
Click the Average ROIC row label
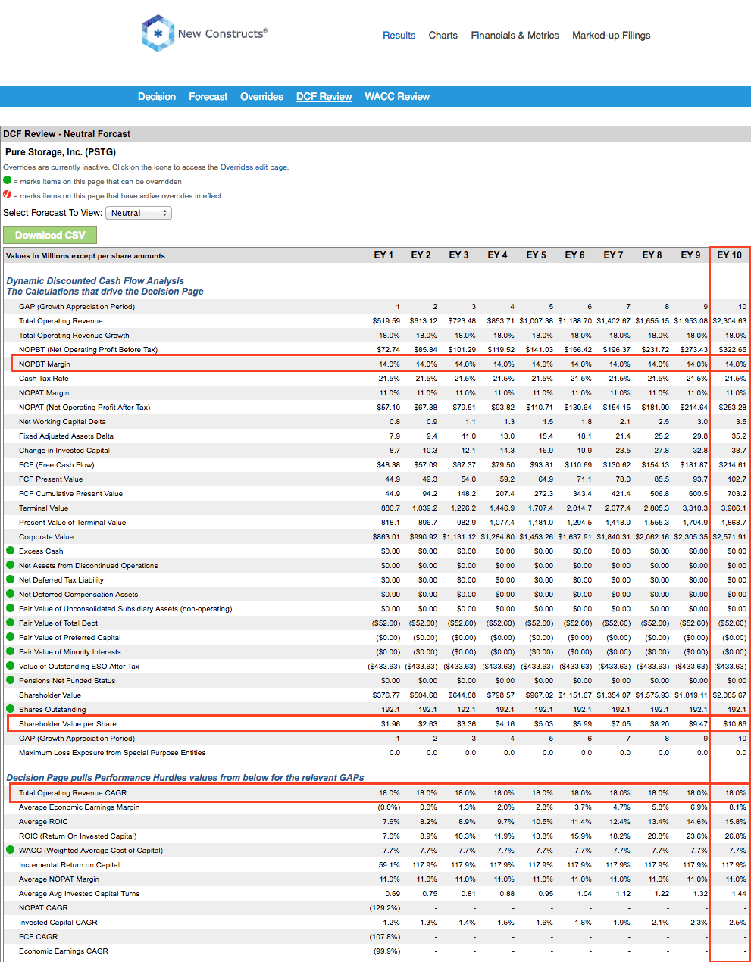click(x=43, y=822)
